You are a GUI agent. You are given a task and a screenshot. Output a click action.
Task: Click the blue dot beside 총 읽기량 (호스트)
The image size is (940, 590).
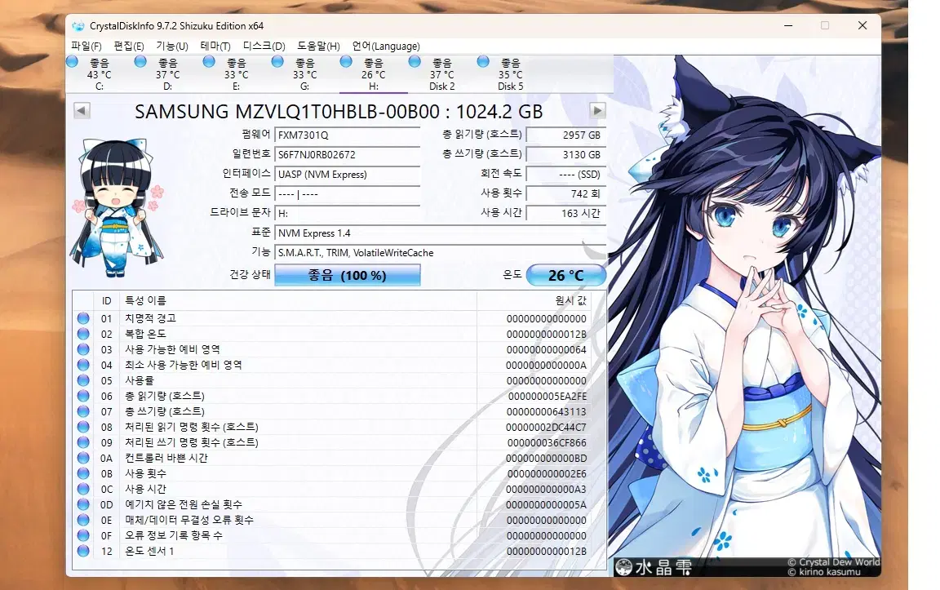click(82, 396)
